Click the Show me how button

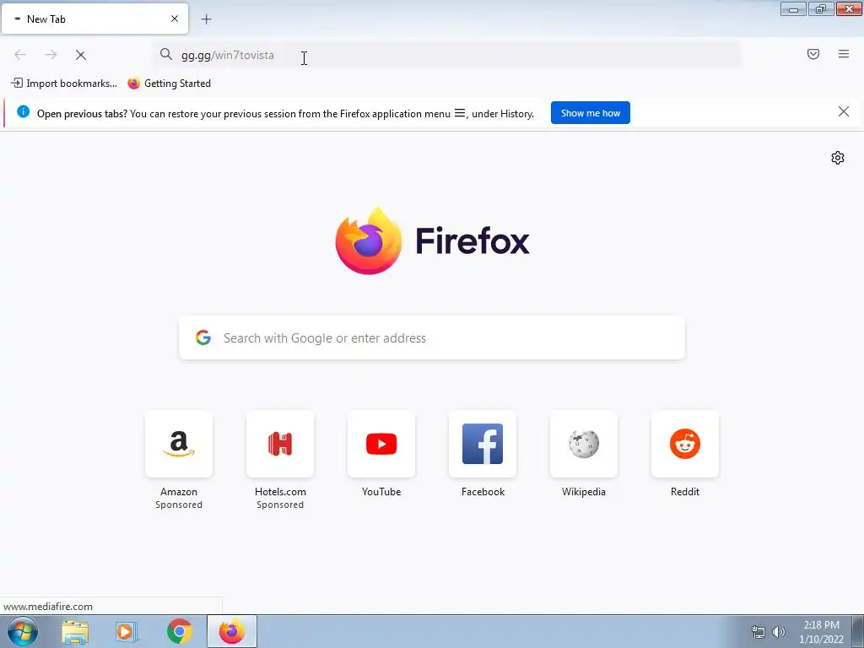(x=590, y=113)
